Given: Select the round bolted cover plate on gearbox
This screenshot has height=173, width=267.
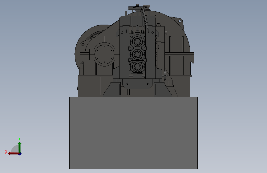Looking at the screenshot, I should [x=104, y=54].
